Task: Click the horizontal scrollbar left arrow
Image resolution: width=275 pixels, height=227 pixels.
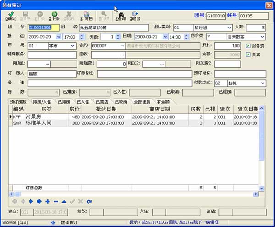Action: [11, 194]
